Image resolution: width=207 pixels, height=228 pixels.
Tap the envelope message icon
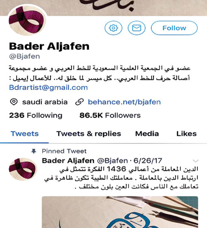tap(137, 28)
